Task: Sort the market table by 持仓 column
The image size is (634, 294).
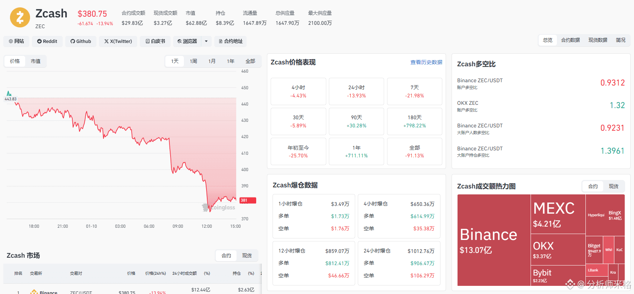Action: click(x=237, y=273)
